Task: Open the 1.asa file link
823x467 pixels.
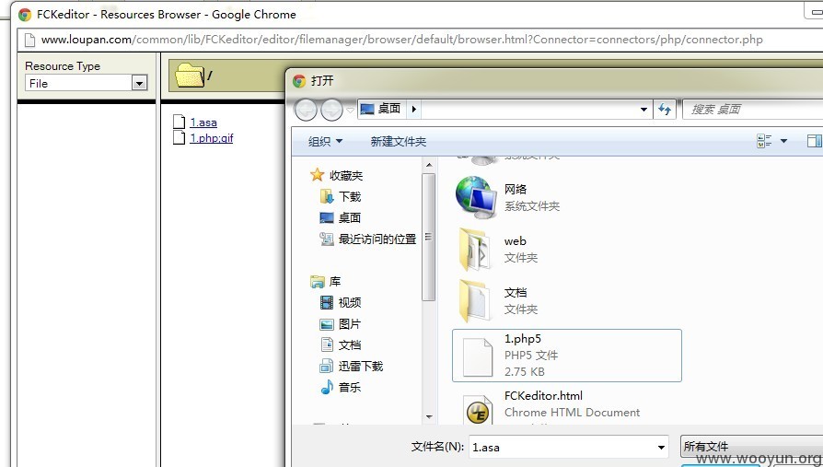Action: point(203,122)
